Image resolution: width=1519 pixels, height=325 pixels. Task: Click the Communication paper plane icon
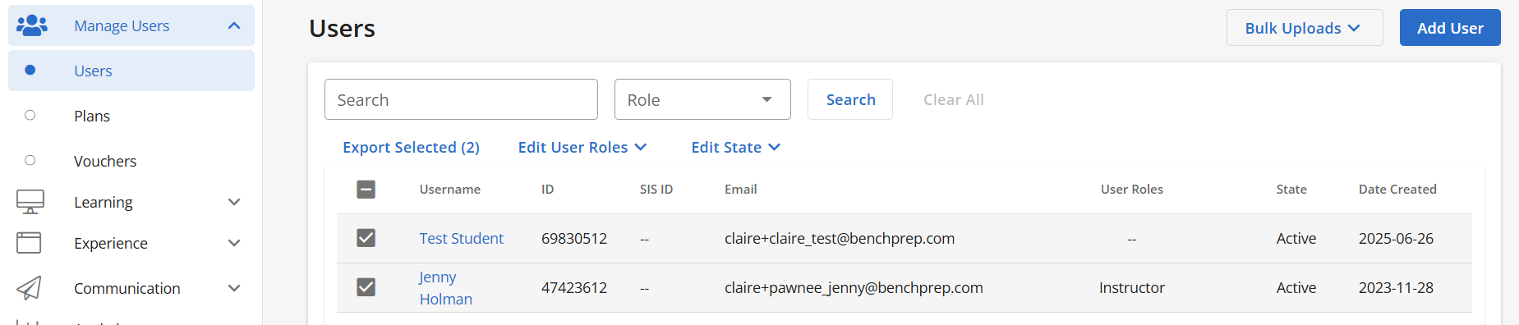(29, 288)
